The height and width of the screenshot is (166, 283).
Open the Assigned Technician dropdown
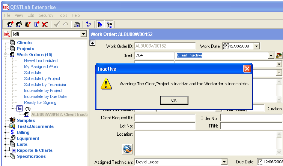point(224,162)
